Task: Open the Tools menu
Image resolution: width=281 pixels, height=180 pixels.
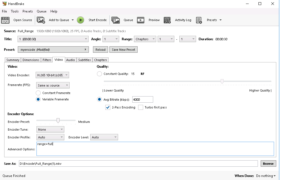Action: click(x=15, y=11)
